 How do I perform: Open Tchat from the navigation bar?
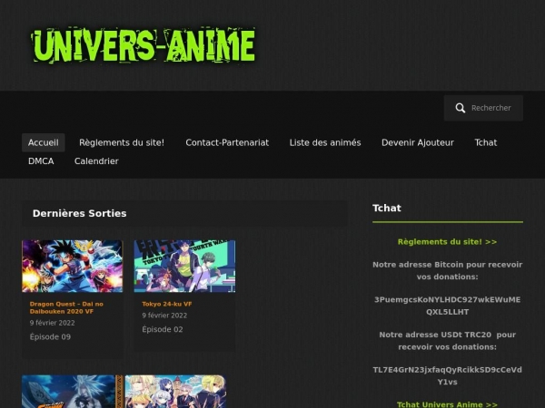click(486, 142)
